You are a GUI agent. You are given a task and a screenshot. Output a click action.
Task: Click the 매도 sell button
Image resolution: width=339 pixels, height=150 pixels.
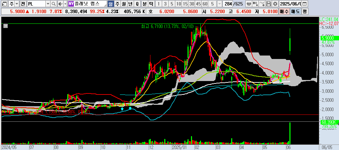(x=295, y=11)
